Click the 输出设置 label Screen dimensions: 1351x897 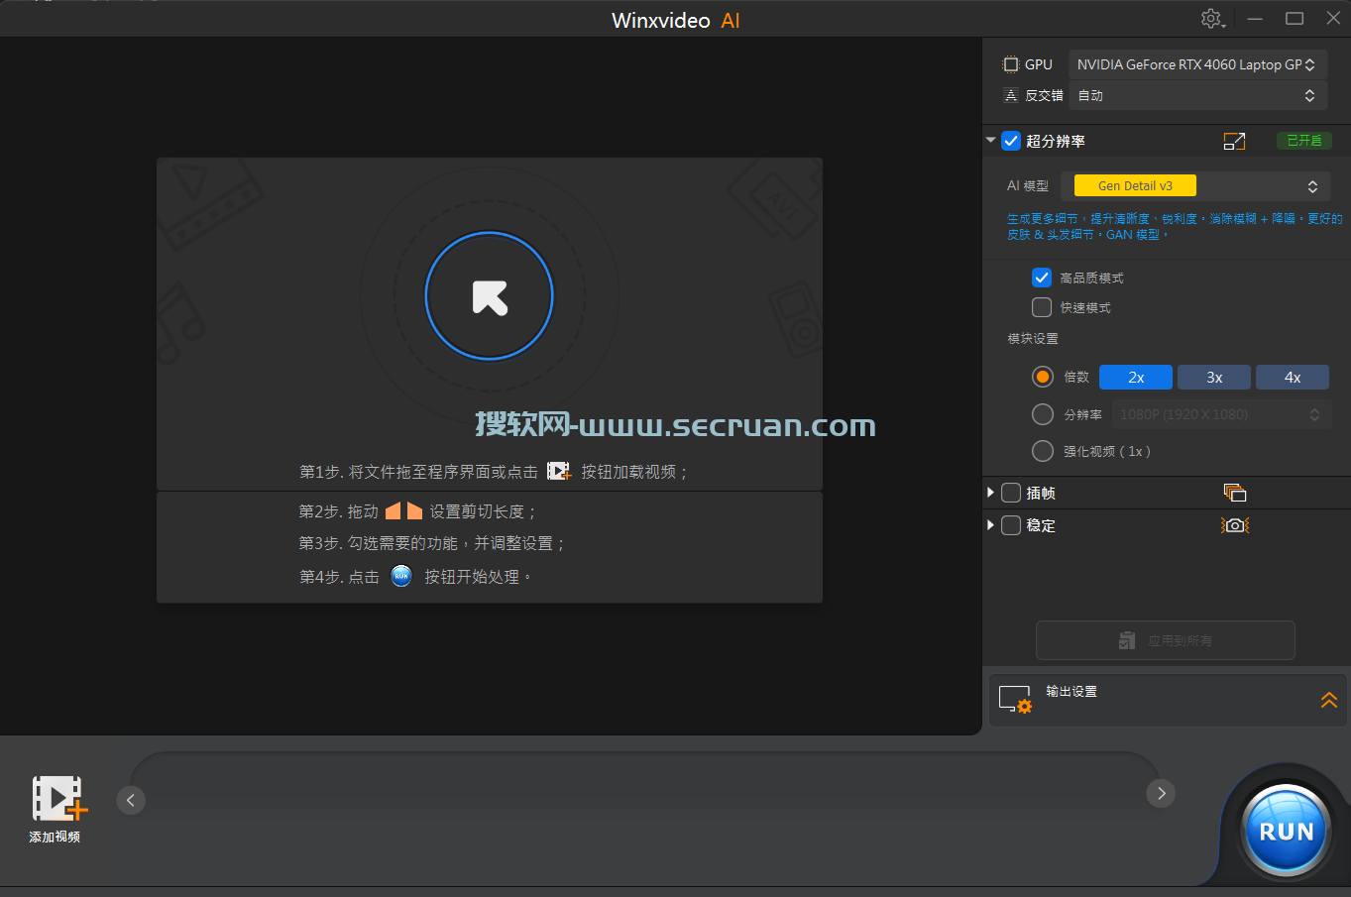click(1071, 692)
